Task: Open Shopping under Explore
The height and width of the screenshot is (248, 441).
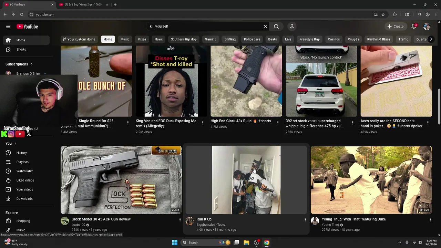Action: (x=26, y=221)
